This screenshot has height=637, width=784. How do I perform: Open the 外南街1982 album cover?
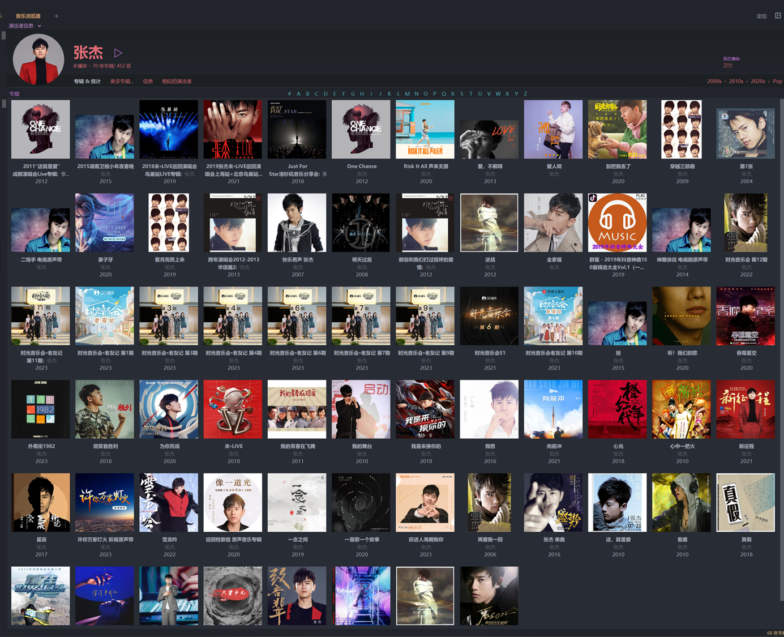[41, 409]
